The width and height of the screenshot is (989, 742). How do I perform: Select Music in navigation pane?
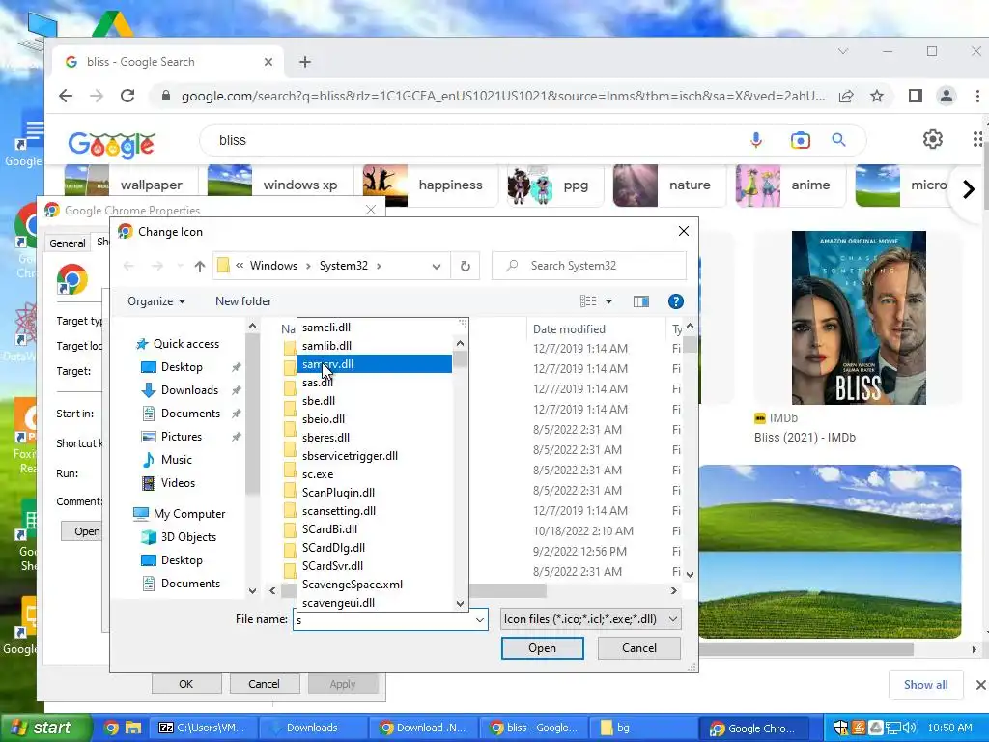176,460
